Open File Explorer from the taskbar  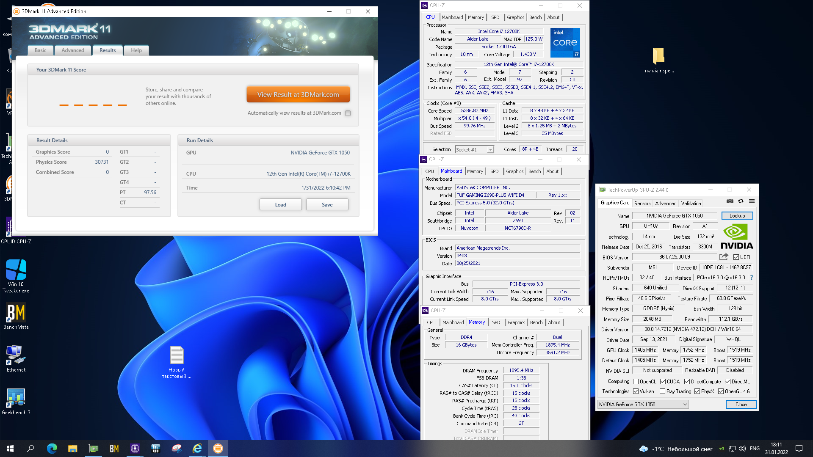point(72,449)
